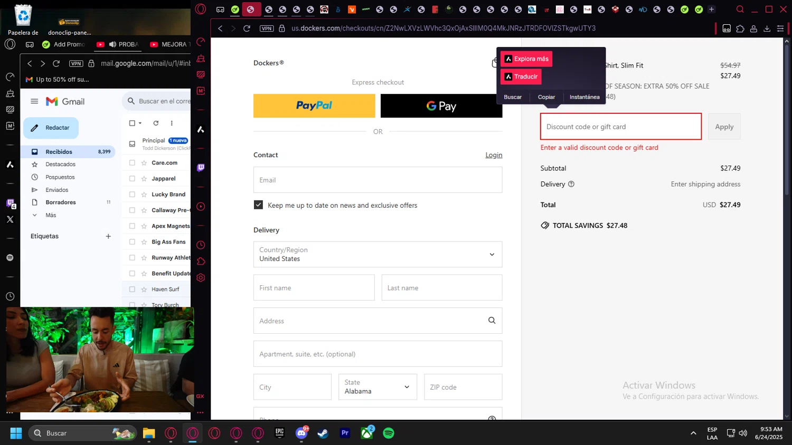Open history clock icon in the red sidebar
The image size is (792, 445).
pyautogui.click(x=201, y=245)
